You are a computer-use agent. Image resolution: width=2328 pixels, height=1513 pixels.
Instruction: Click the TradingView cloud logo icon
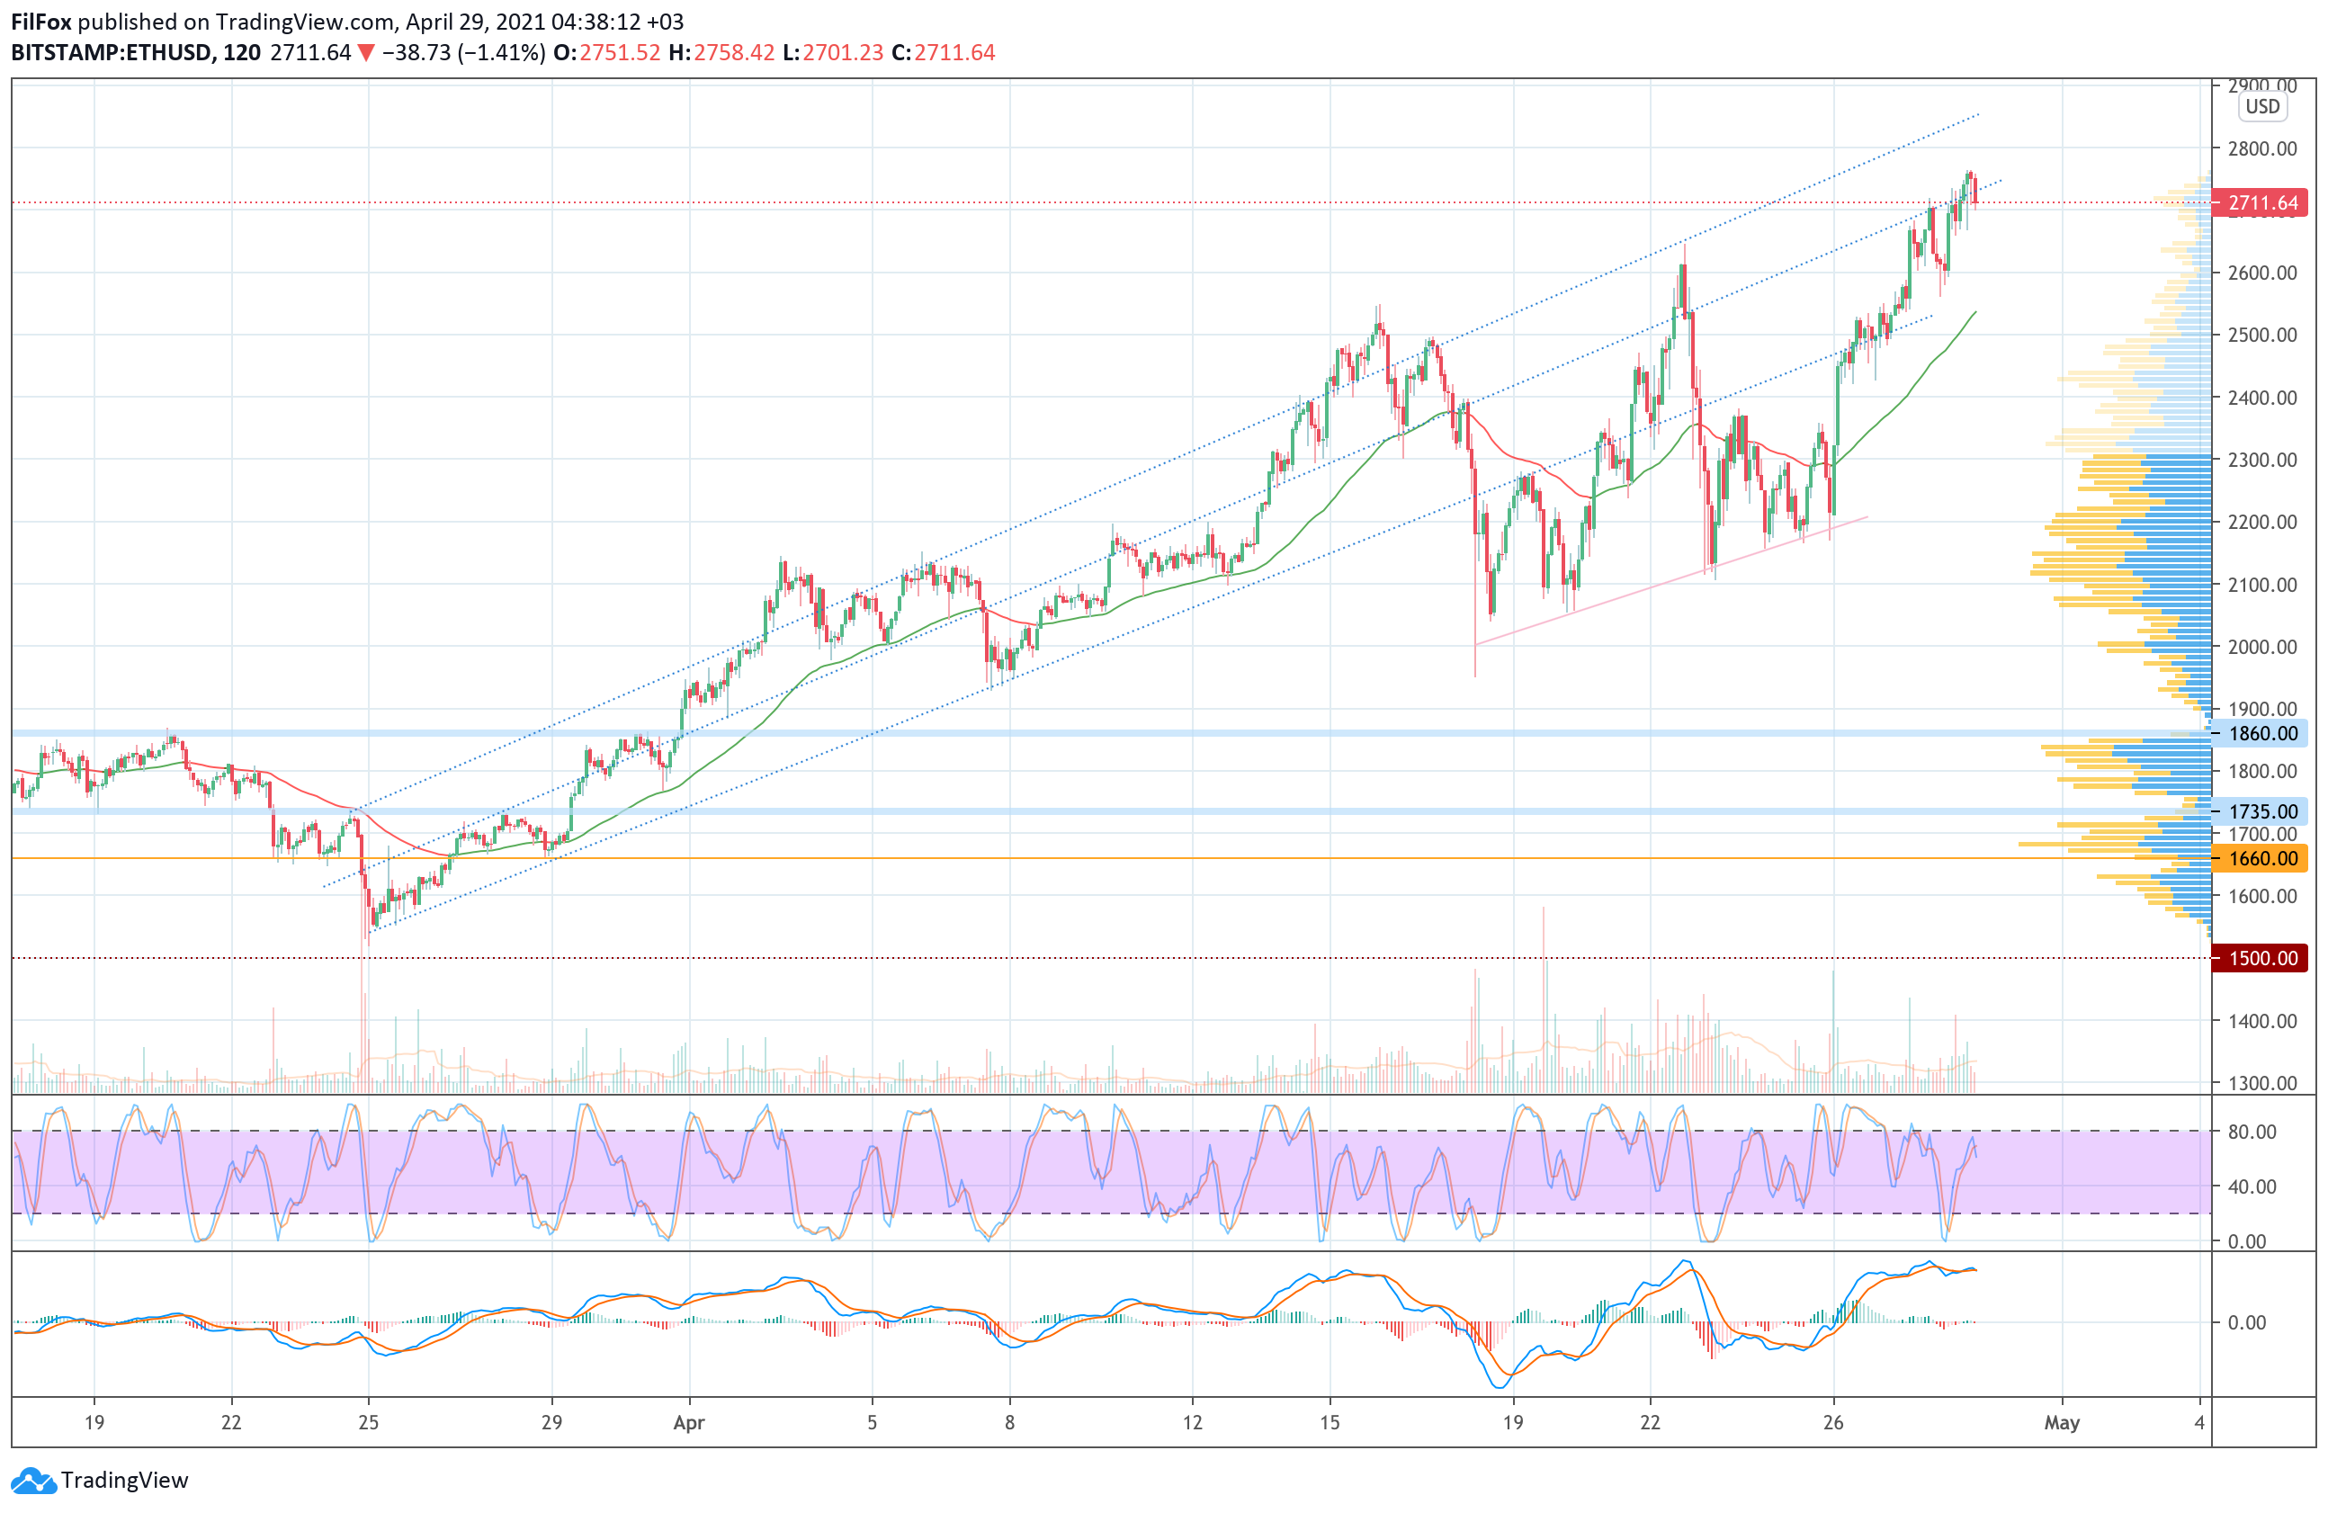(33, 1481)
